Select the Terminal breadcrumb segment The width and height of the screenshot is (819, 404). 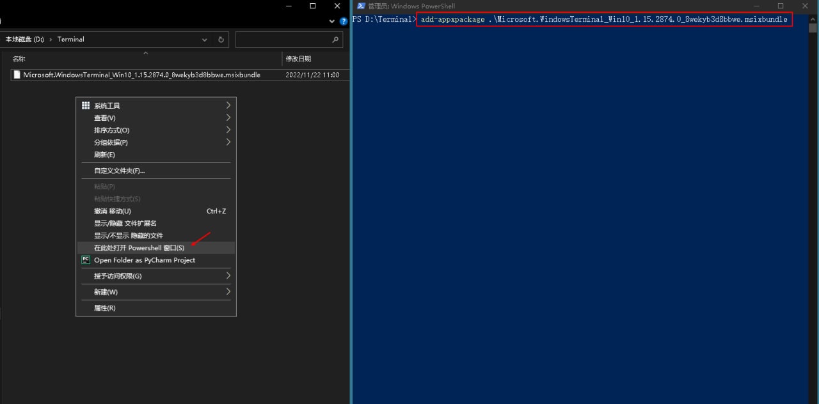(70, 40)
